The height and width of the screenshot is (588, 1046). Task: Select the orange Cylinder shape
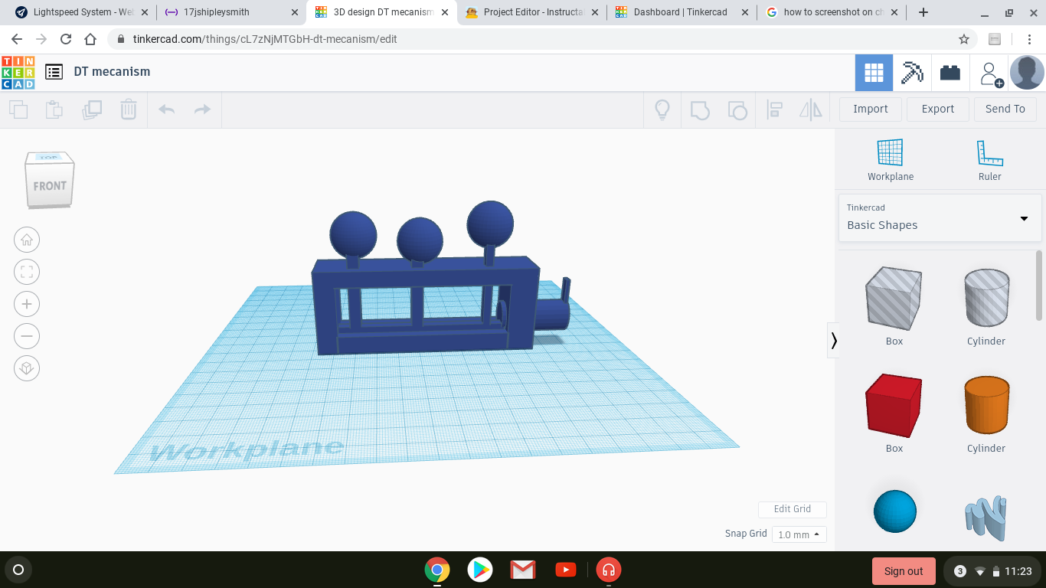pos(986,405)
